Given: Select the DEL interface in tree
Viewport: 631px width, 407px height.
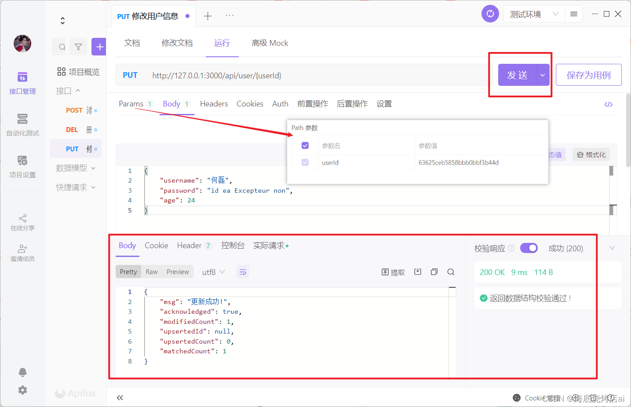Looking at the screenshot, I should (76, 130).
